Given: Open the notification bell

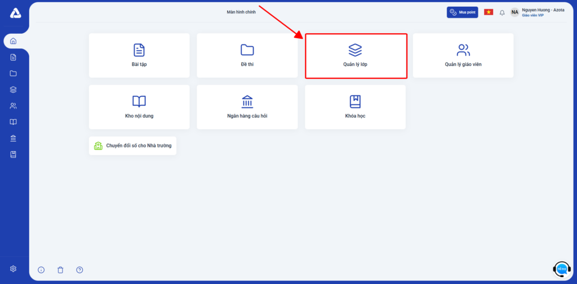Looking at the screenshot, I should 502,12.
